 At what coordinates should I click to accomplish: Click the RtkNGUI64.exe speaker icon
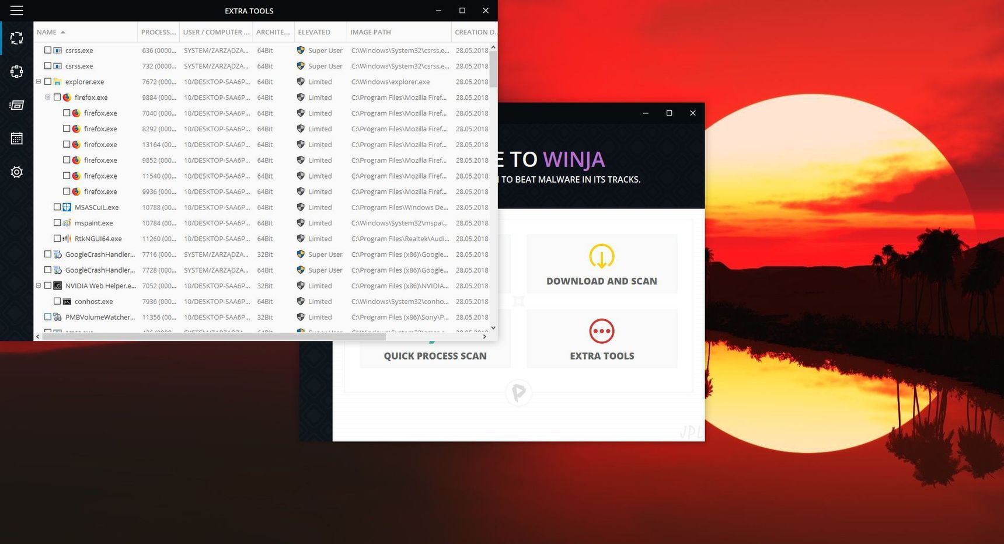[x=67, y=239]
